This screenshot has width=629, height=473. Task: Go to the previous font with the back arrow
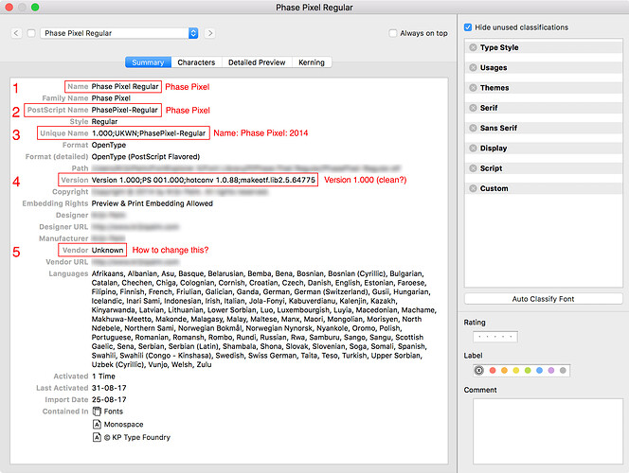[16, 33]
